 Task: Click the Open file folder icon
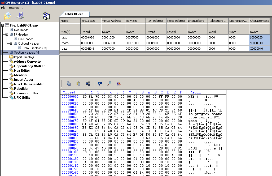pos(8,16)
